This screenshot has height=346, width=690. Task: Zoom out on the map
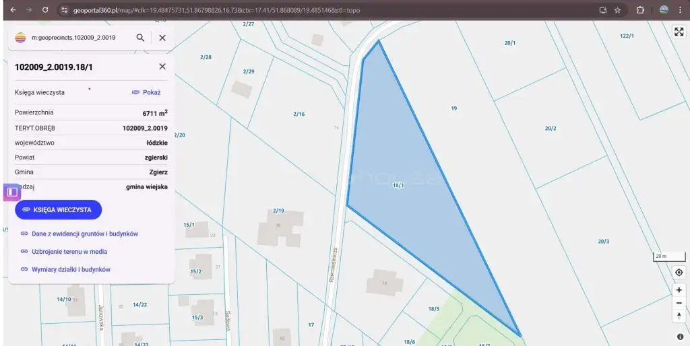679,303
